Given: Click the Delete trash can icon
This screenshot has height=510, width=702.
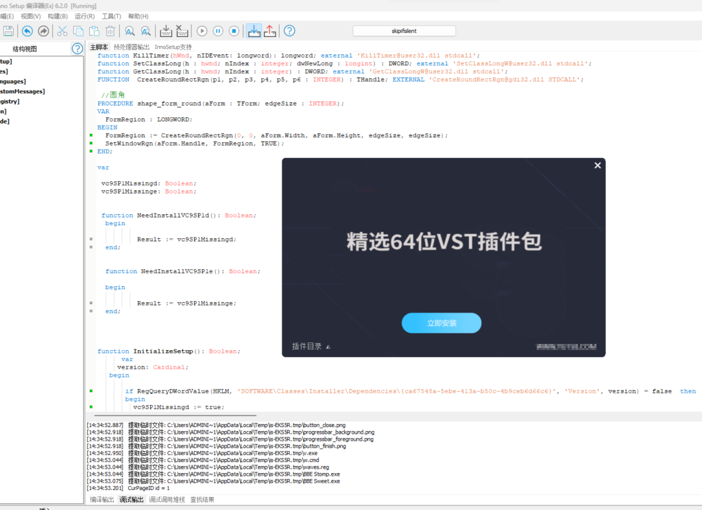Looking at the screenshot, I should pos(110,31).
